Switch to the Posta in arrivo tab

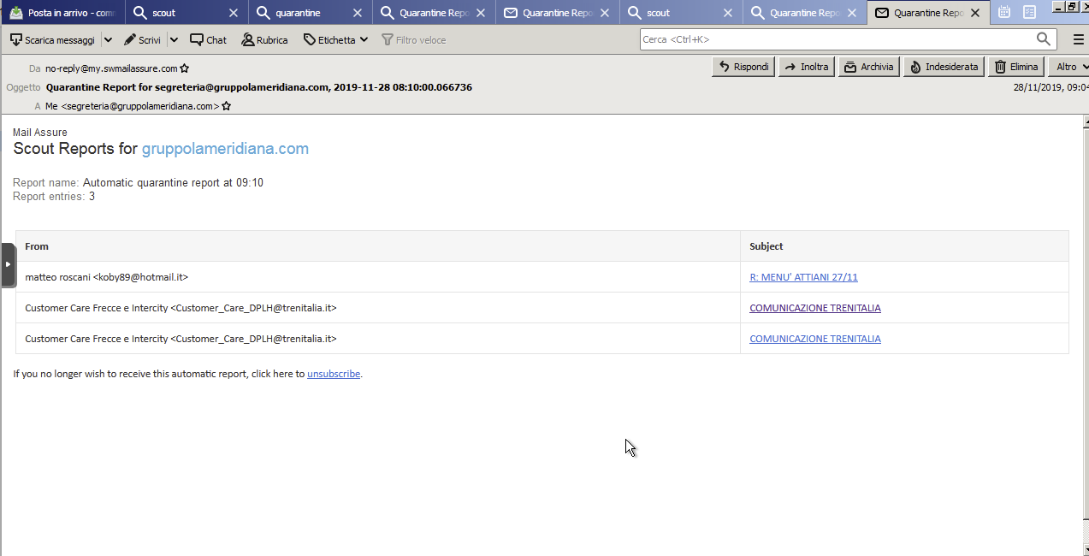(x=63, y=13)
